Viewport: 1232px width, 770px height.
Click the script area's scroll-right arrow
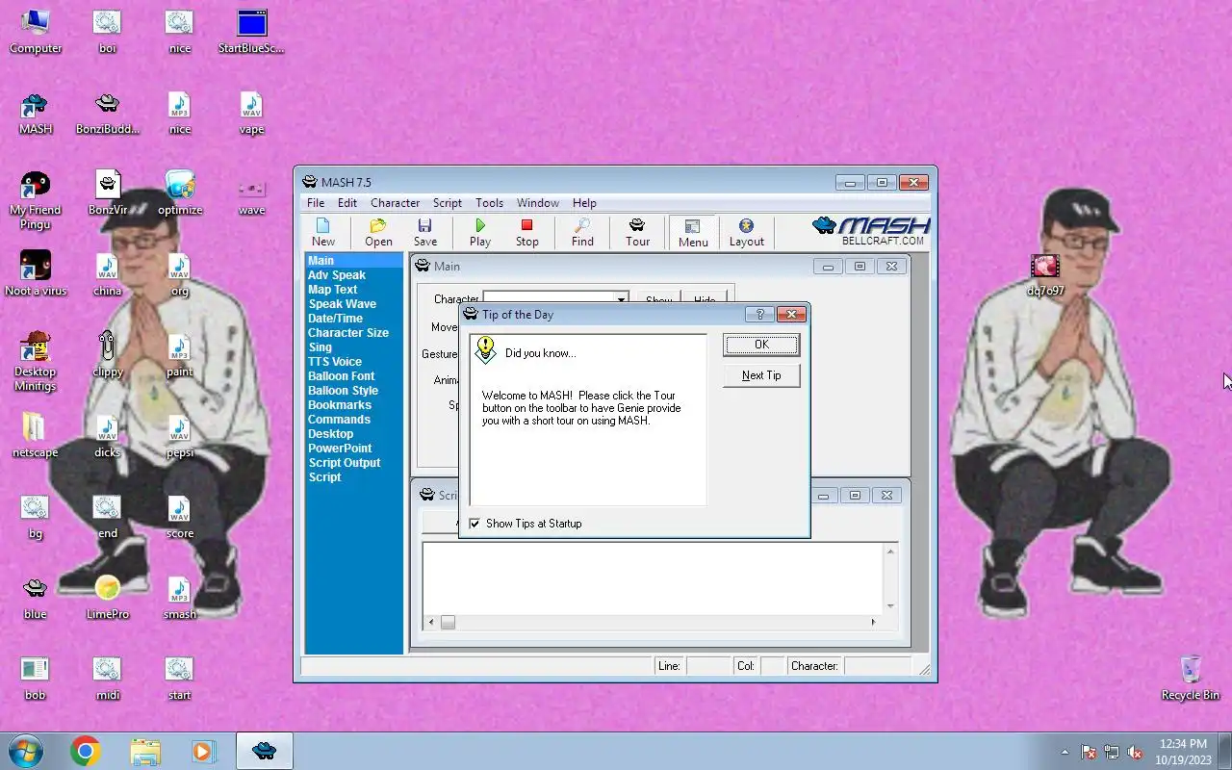point(873,622)
